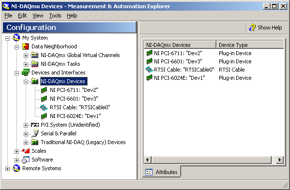
Task: Expand the NI-DAQmx Tasks node
Action: (26, 64)
